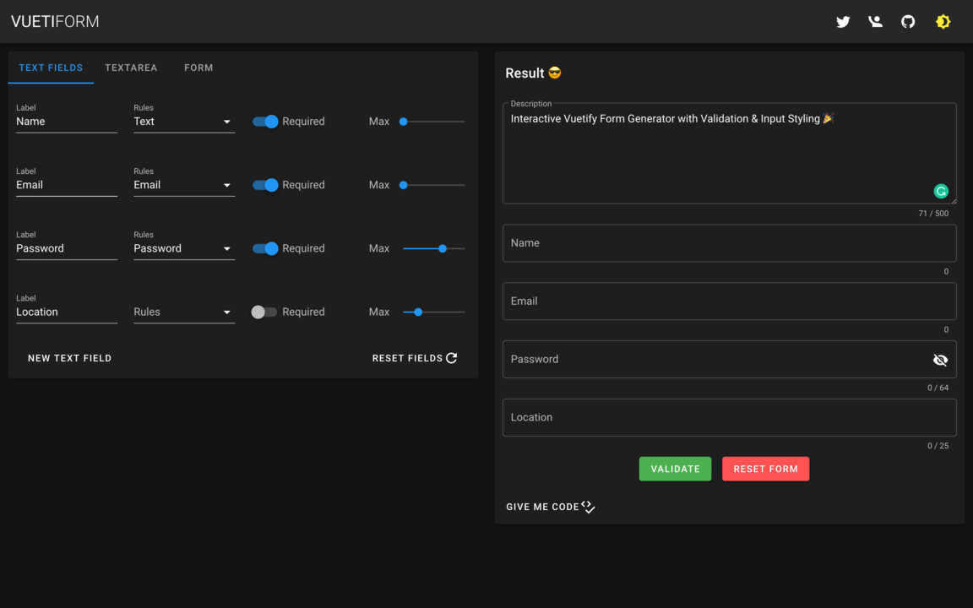Click the Give Me Code icon

click(588, 507)
